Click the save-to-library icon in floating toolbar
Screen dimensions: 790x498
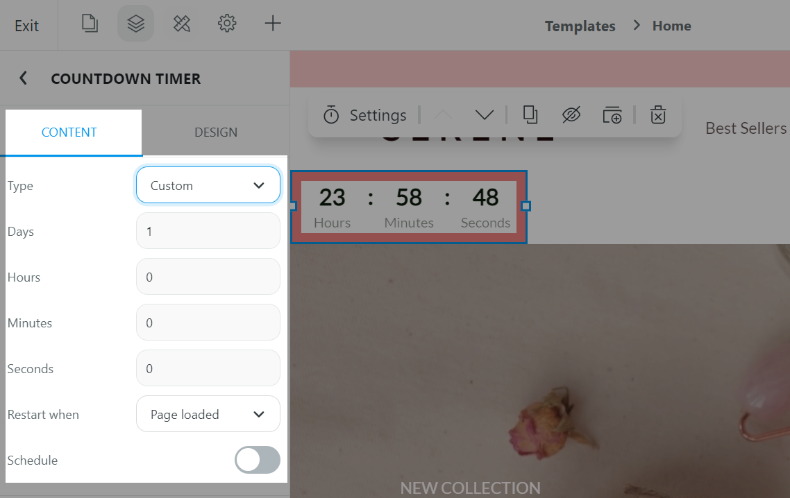[x=612, y=115]
